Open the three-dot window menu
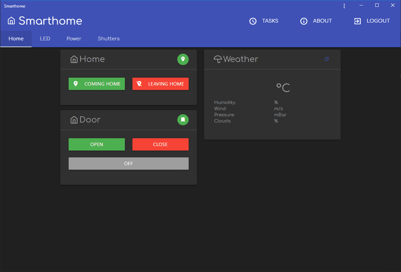The width and height of the screenshot is (401, 272). 344,6
